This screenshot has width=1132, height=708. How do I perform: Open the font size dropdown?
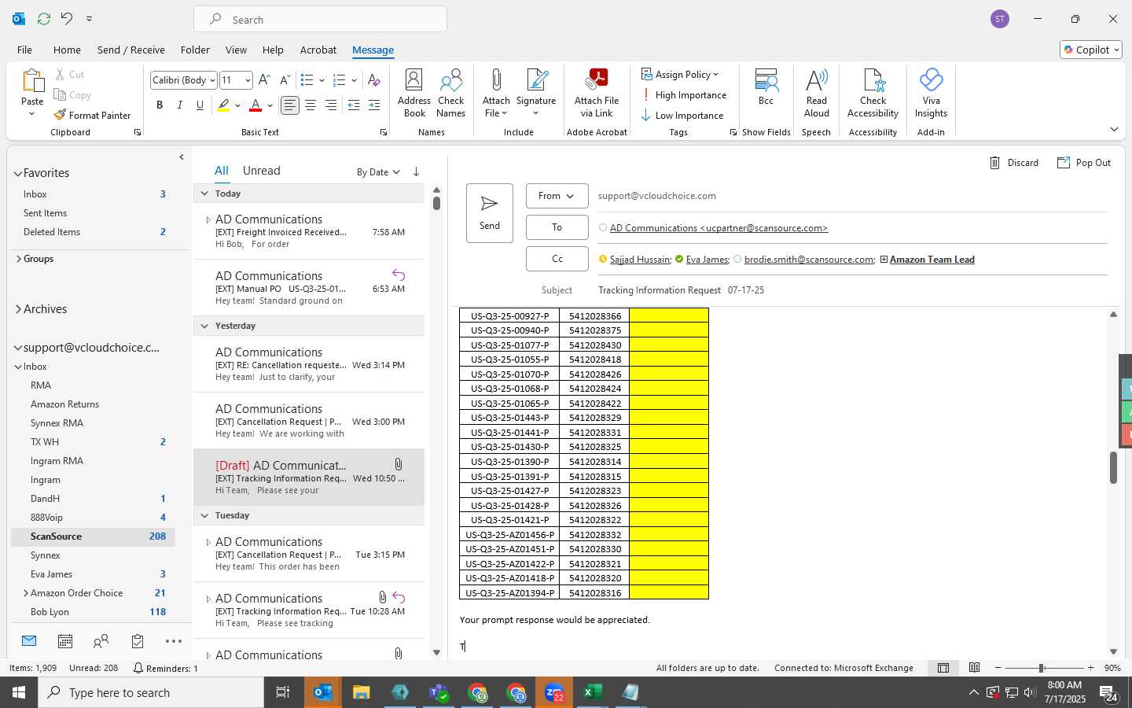pyautogui.click(x=248, y=80)
